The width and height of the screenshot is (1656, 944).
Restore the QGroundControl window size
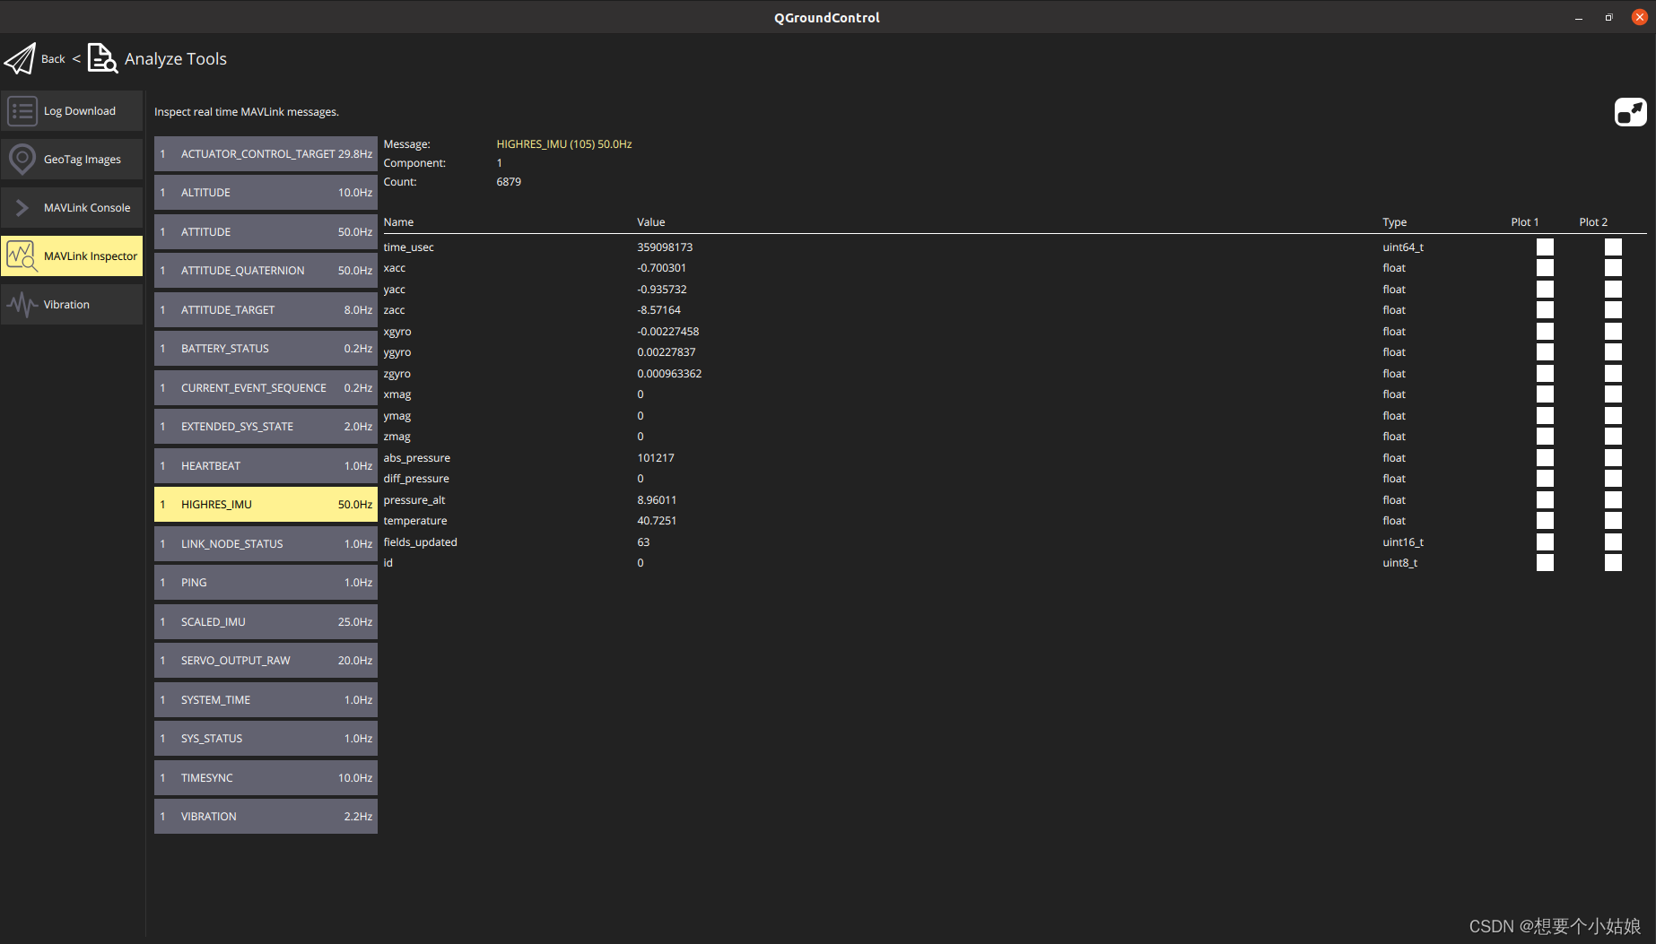click(x=1609, y=18)
